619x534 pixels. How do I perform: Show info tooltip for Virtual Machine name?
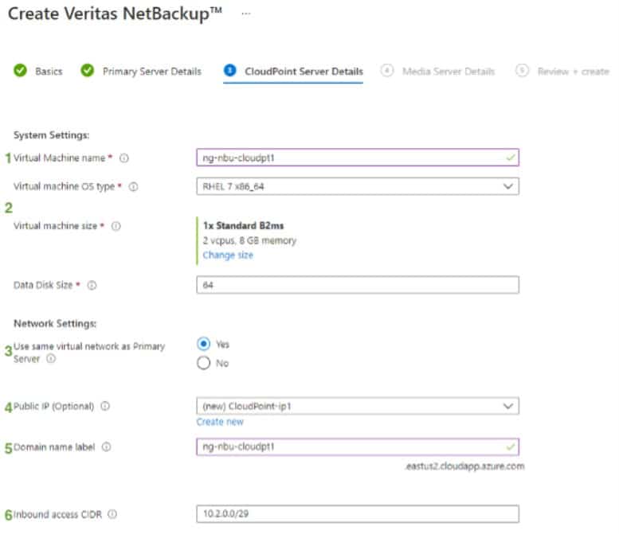click(x=124, y=158)
